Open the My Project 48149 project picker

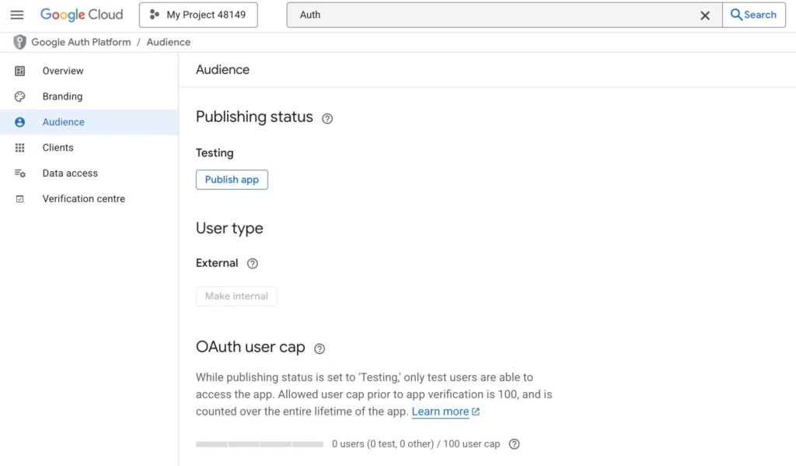point(198,15)
